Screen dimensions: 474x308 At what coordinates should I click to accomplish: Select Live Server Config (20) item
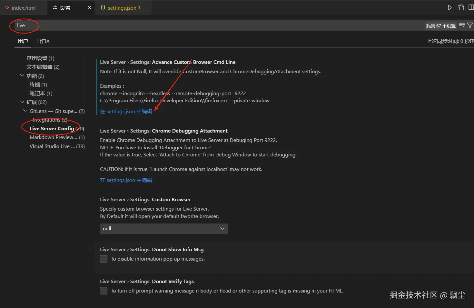point(57,129)
